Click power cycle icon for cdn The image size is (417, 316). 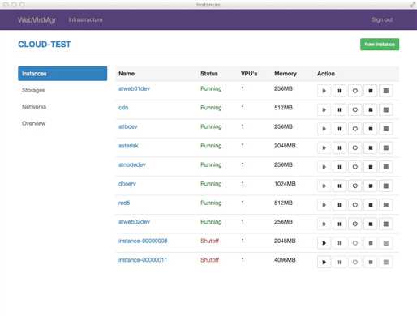[x=355, y=109]
